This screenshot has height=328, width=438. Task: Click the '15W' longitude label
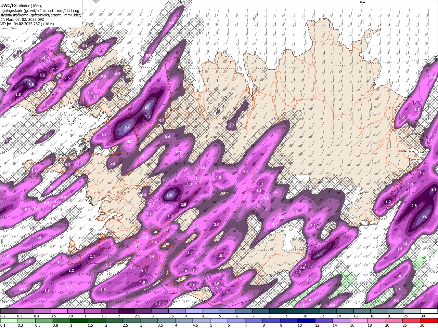click(362, 2)
